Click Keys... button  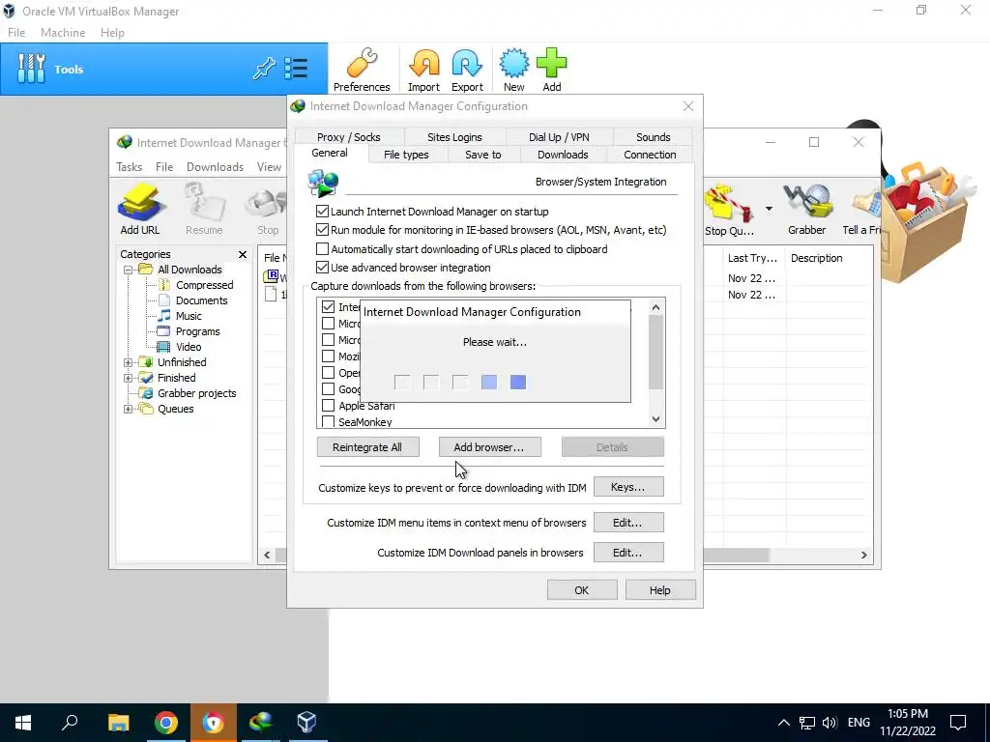point(628,487)
